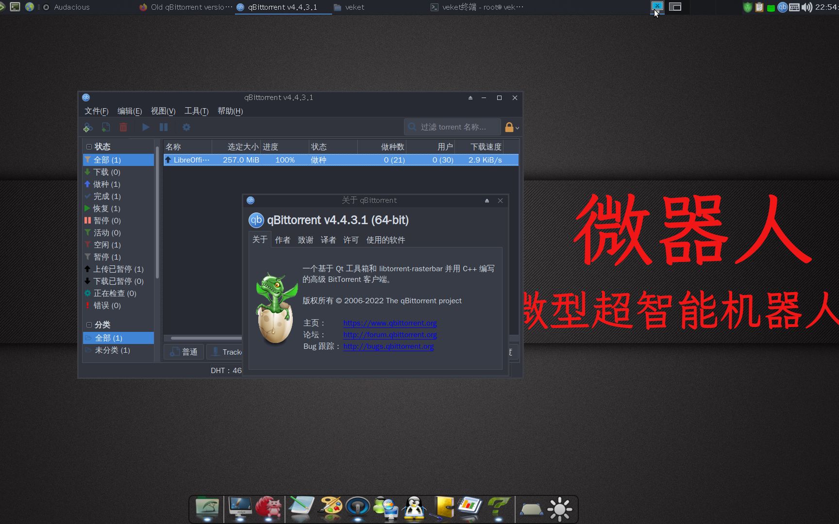Sort by the 做种数 column header
Screen dimensions: 839x524
point(382,147)
